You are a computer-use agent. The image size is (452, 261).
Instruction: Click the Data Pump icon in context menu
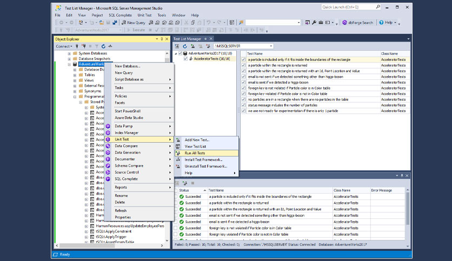click(108, 126)
